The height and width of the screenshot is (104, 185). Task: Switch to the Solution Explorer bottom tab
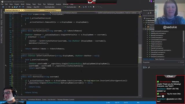[x=148, y=59]
